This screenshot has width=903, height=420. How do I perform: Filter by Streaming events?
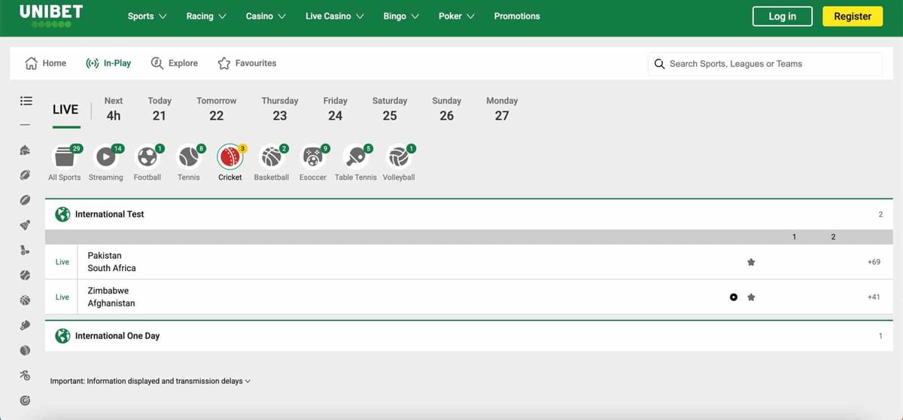pyautogui.click(x=106, y=162)
